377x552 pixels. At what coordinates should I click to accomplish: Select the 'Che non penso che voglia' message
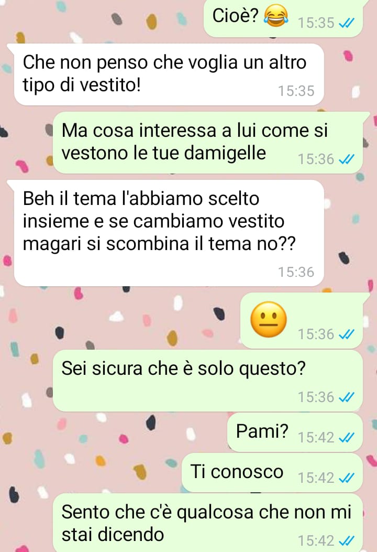(169, 74)
